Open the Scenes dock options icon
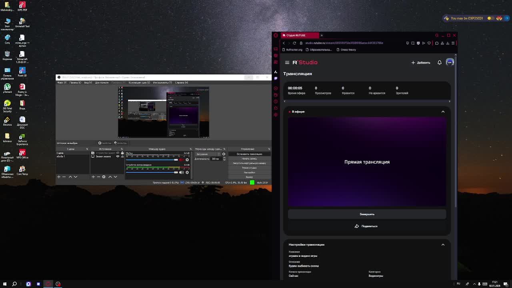The width and height of the screenshot is (512, 288). tap(87, 149)
